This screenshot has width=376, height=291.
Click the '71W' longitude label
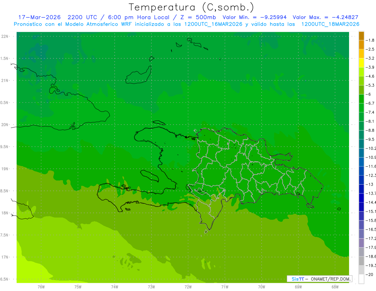[x=225, y=287]
